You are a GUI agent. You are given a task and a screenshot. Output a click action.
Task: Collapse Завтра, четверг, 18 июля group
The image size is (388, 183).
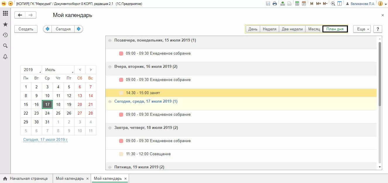coord(110,128)
